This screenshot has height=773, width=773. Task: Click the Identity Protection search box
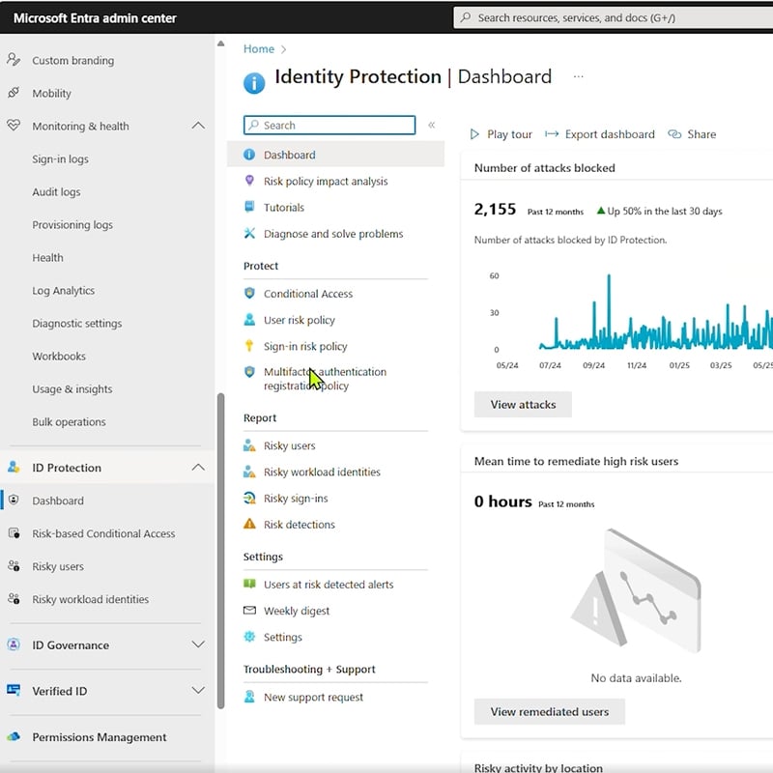click(x=329, y=125)
